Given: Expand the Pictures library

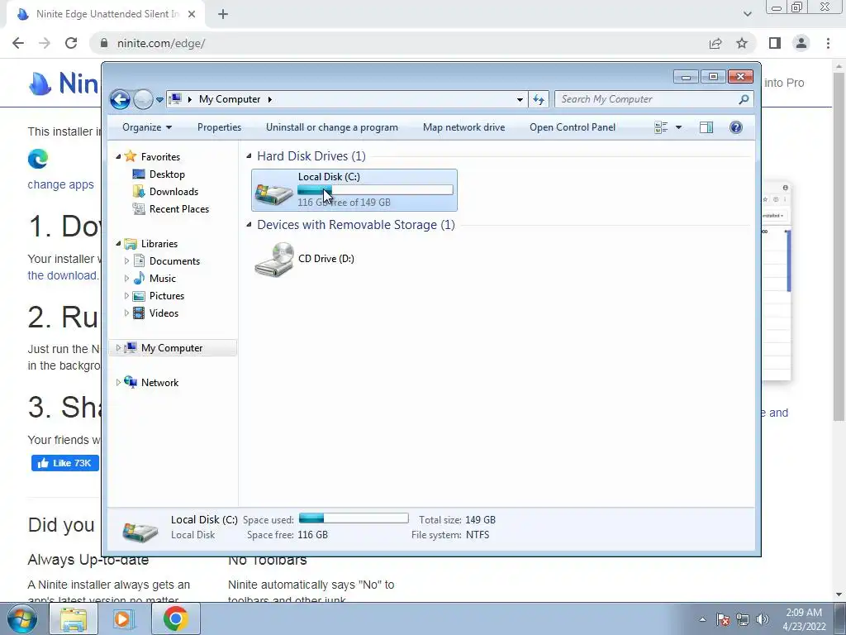Looking at the screenshot, I should point(126,296).
